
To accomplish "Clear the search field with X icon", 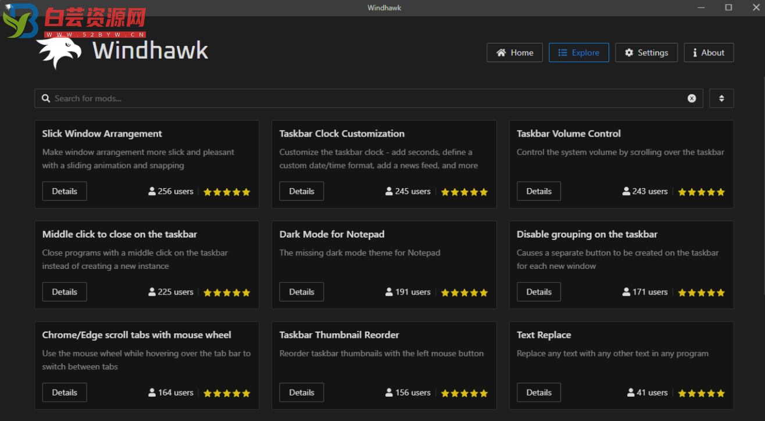I will pos(692,98).
